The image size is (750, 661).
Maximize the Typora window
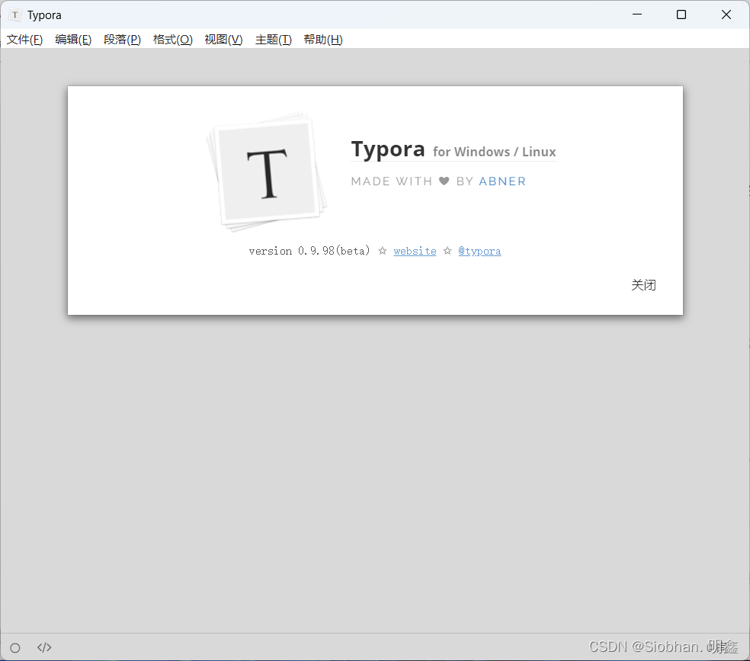point(681,14)
